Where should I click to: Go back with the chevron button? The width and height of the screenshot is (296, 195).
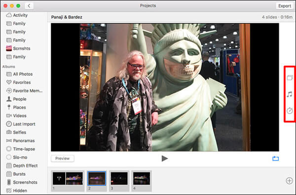(29, 6)
